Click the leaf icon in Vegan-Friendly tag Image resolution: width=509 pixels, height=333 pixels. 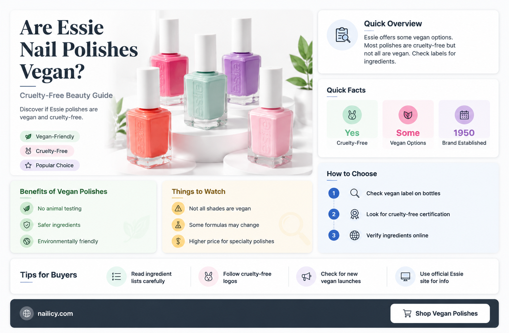29,137
